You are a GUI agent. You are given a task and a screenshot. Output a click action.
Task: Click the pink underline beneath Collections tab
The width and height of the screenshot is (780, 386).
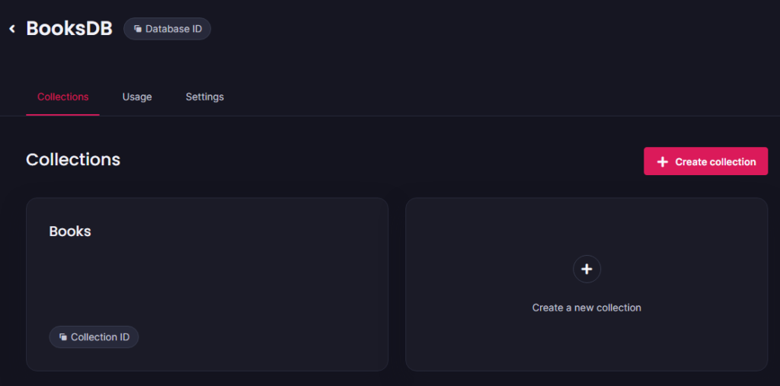coord(62,115)
